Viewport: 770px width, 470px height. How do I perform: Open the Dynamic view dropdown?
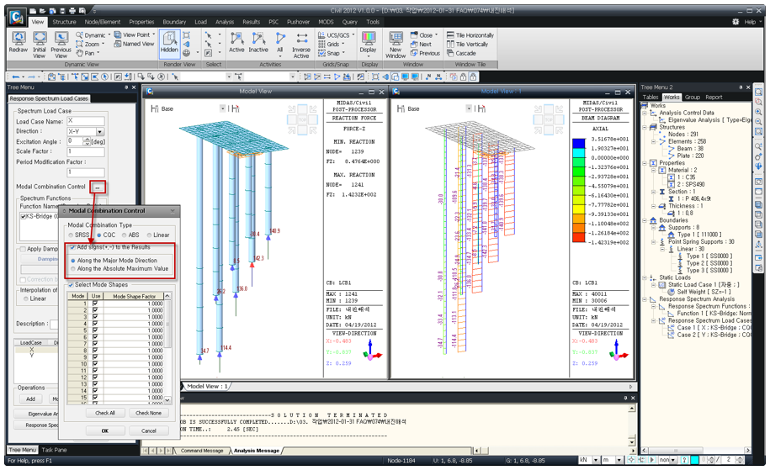click(109, 34)
